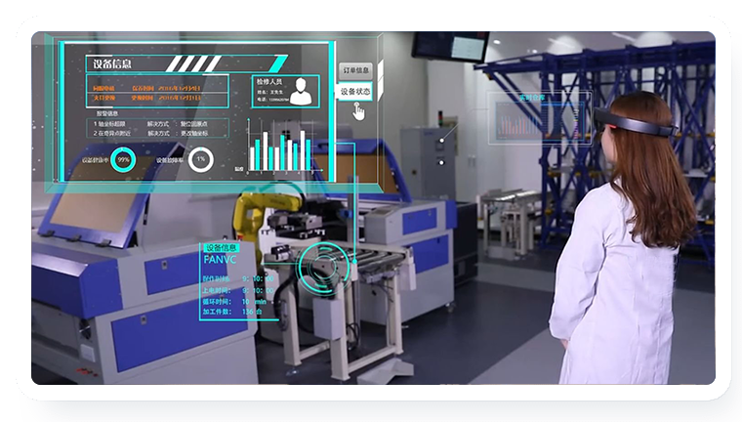
Task: Select the 设备状态 equipment status tab
Action: tap(355, 92)
